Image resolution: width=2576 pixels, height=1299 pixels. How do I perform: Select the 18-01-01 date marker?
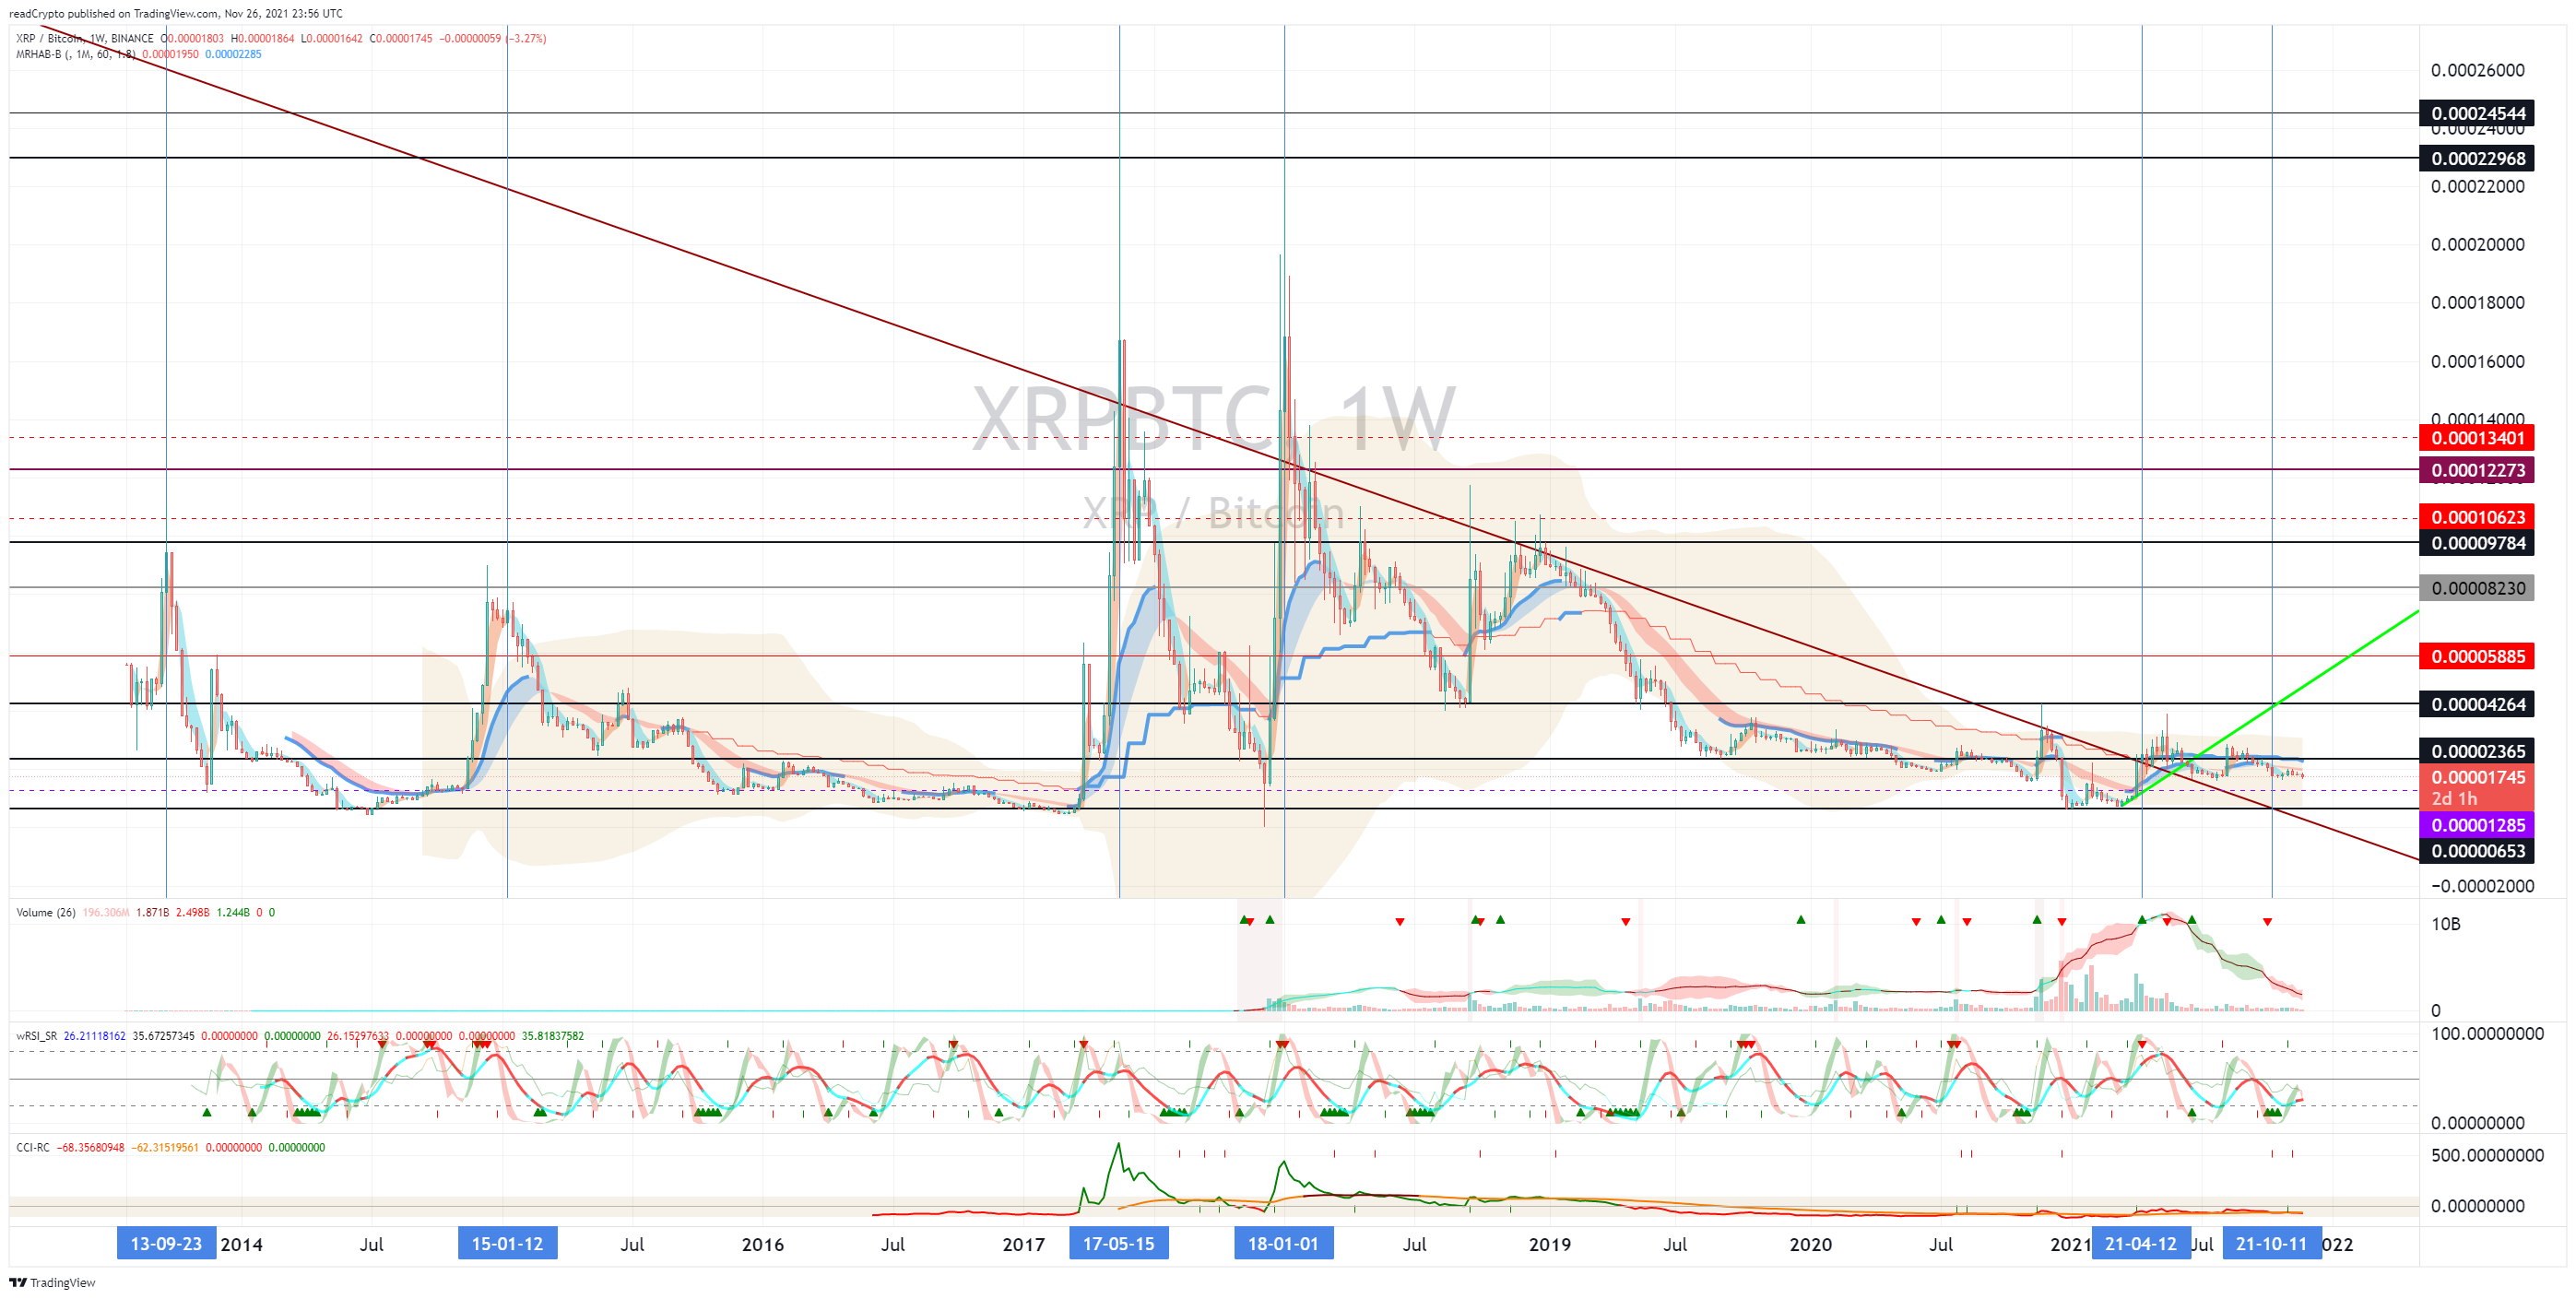pos(1283,1243)
